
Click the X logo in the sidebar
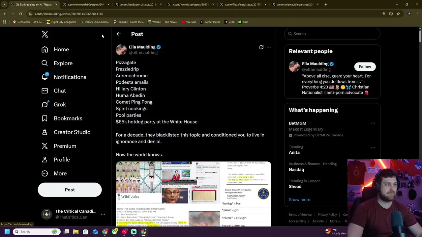pos(45,34)
